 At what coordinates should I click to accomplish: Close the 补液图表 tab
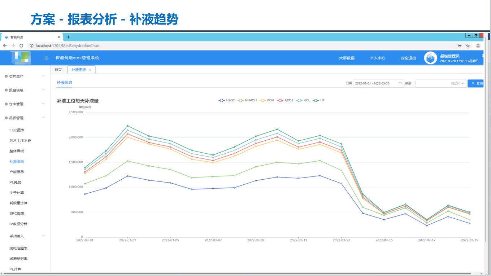coord(90,70)
